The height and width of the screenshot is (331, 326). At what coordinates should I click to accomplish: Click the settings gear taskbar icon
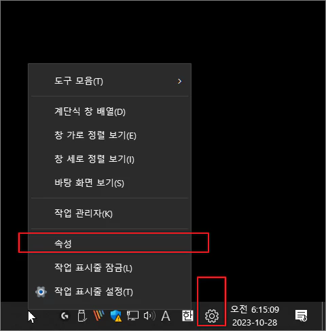click(212, 316)
